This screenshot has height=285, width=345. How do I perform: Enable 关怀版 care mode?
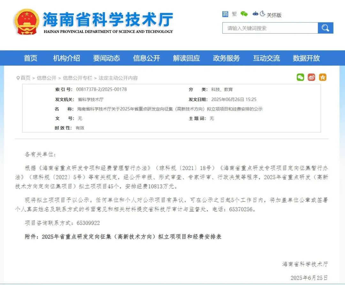point(274,15)
